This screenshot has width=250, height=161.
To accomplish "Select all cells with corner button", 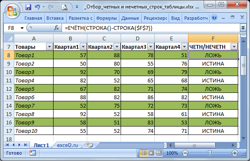I will point(9,38).
